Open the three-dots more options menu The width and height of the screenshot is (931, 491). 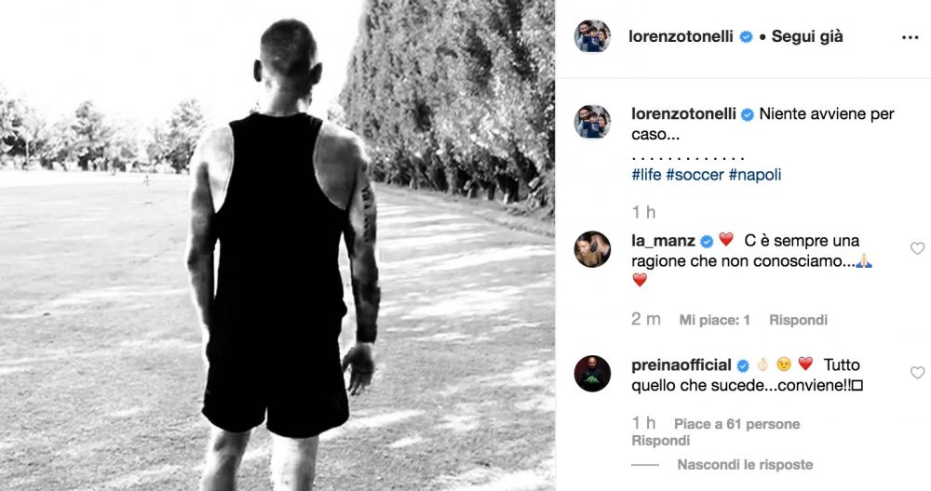[910, 37]
